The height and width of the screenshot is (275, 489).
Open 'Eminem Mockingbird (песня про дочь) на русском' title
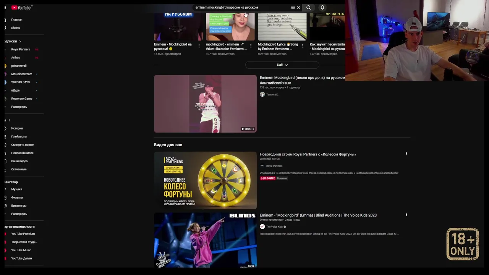coord(302,80)
